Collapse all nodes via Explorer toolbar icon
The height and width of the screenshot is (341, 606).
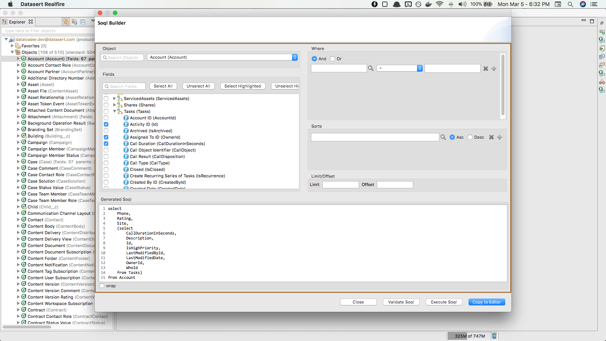83,22
